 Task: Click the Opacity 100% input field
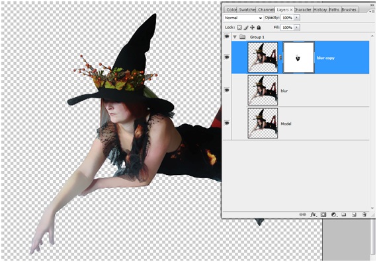point(287,18)
